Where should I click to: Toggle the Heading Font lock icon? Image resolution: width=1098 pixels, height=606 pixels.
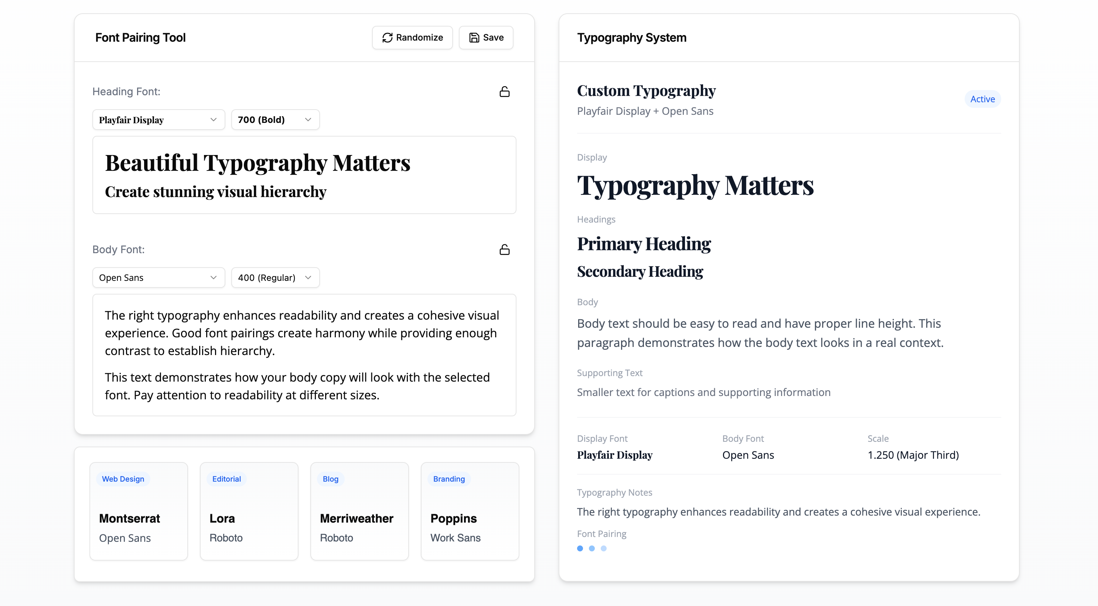(x=504, y=92)
